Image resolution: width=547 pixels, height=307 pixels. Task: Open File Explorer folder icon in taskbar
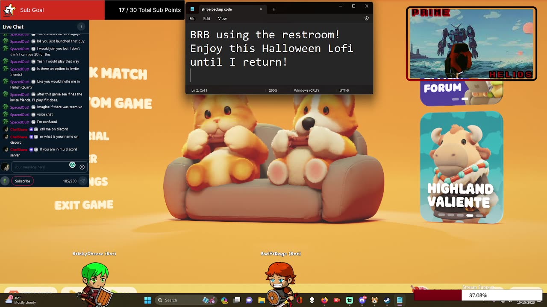click(262, 300)
